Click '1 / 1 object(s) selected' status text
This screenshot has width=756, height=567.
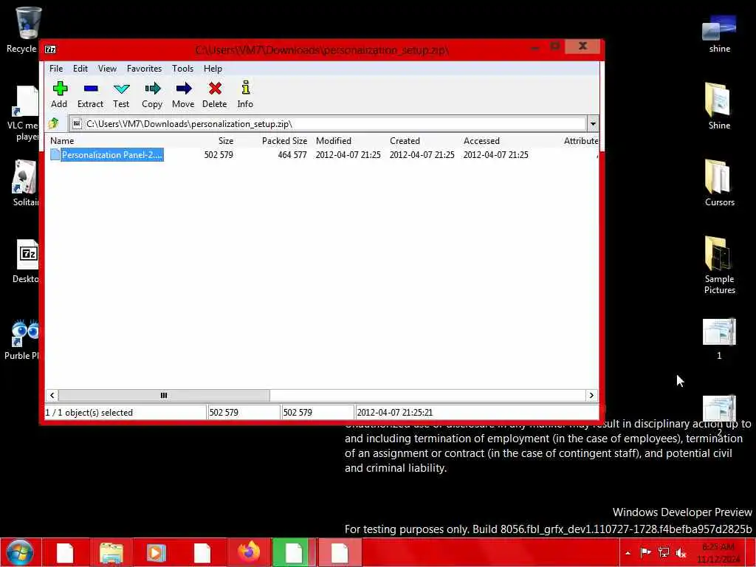[x=89, y=413]
